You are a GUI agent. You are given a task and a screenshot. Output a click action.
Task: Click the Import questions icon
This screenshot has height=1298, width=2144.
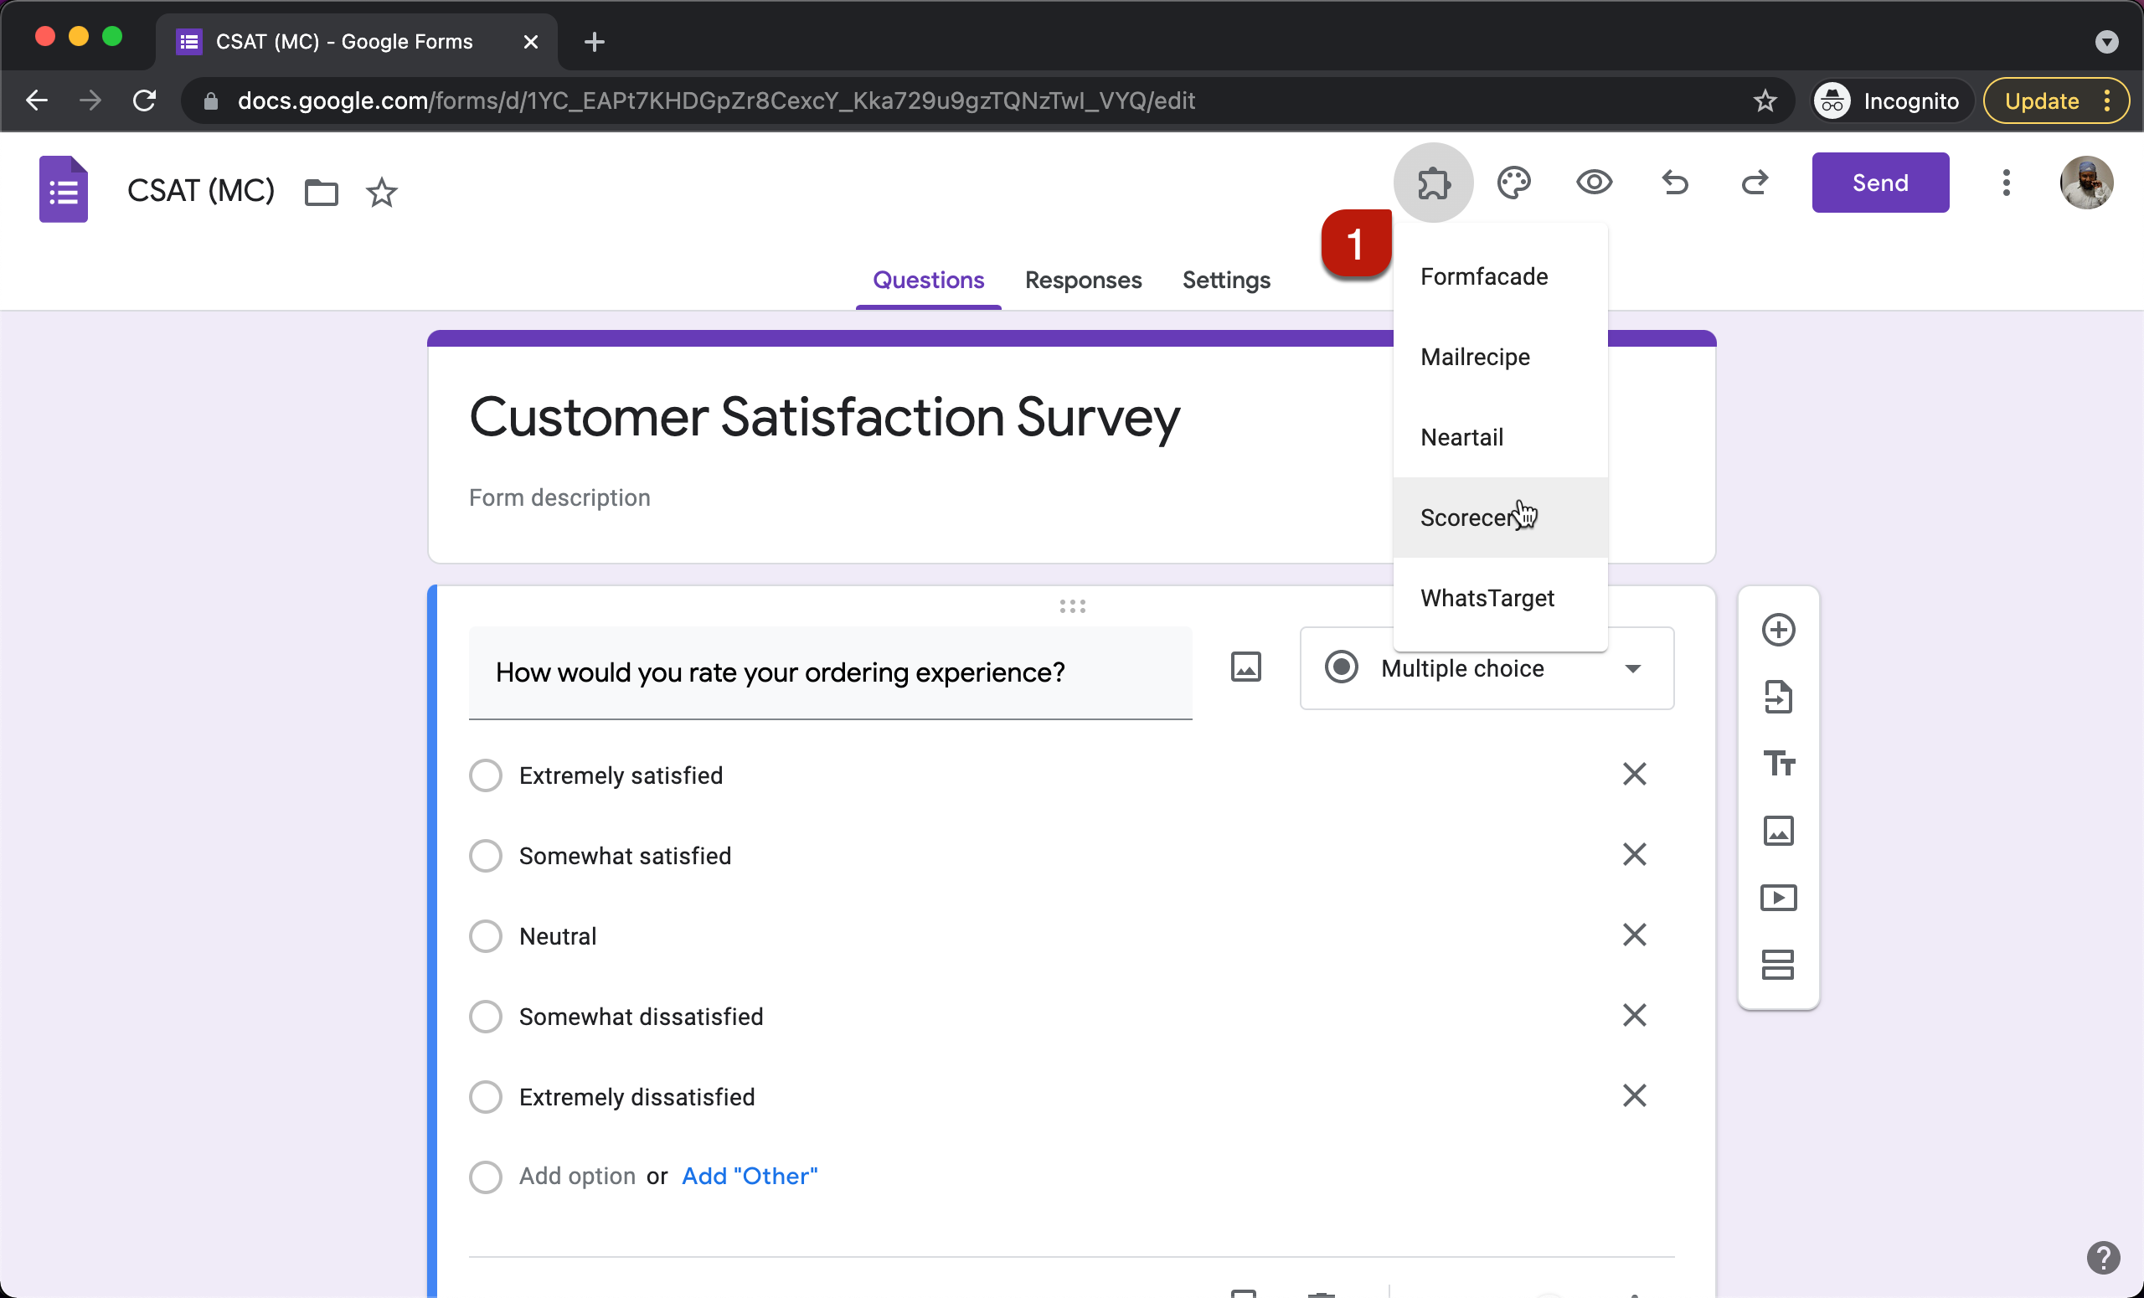(1778, 697)
